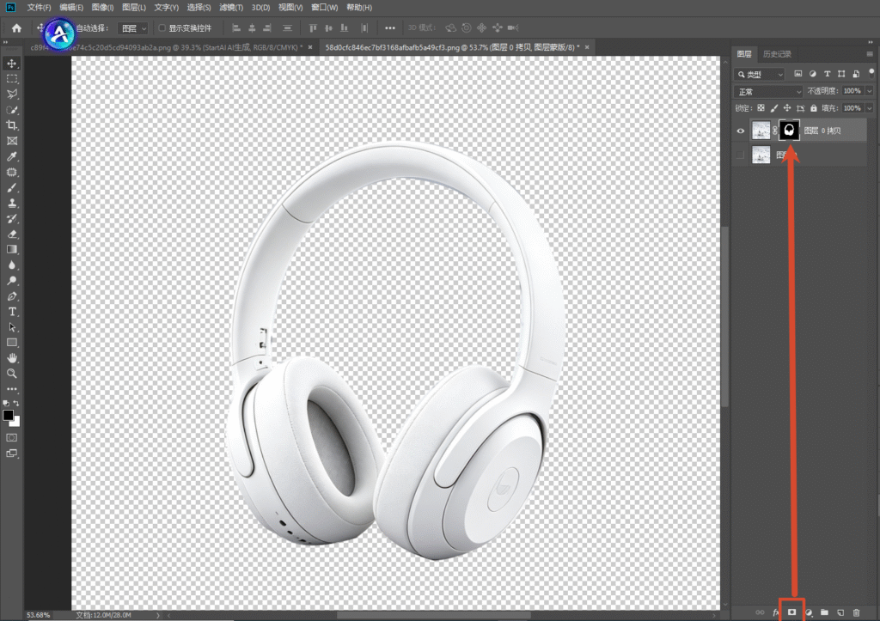Select the Rectangle shape tool
This screenshot has width=880, height=621.
[12, 342]
